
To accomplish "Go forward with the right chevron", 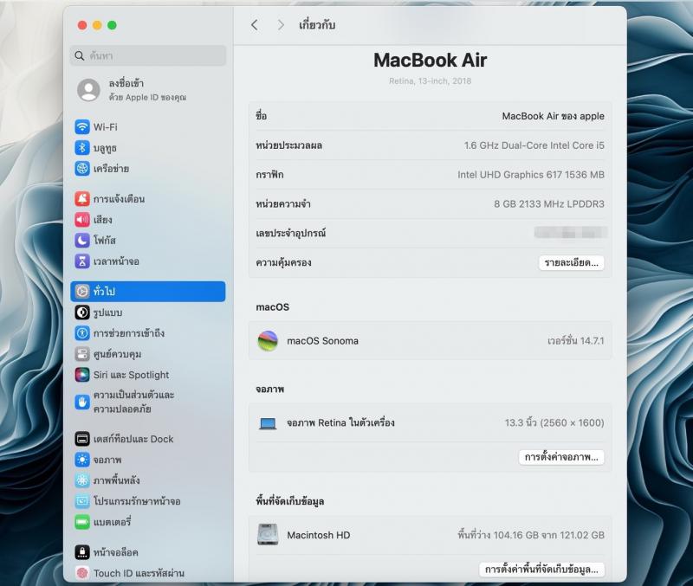I will click(281, 25).
